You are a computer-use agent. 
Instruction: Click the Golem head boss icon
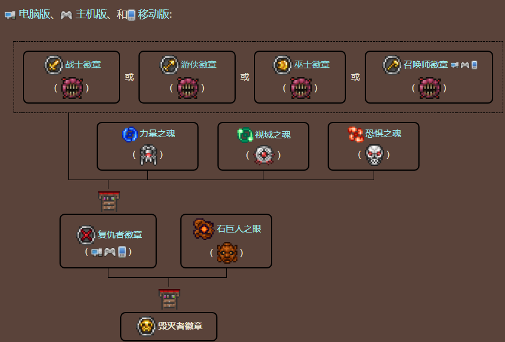[x=227, y=253]
